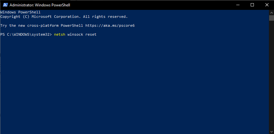Click the vertical scrollbar thumb
This screenshot has width=274, height=134.
[271, 18]
